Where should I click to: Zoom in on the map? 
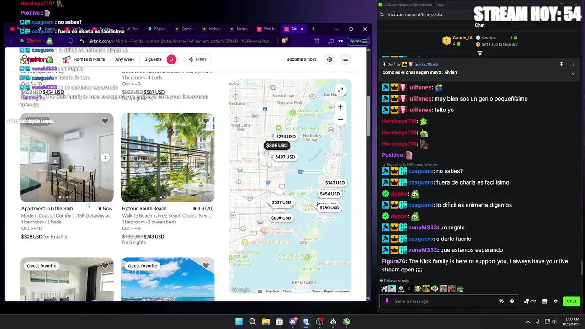point(340,107)
